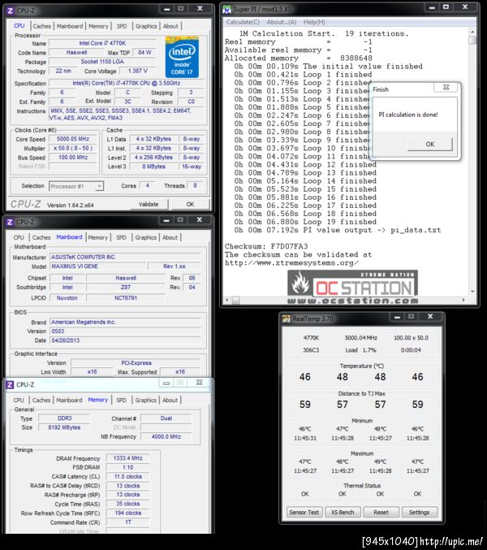Open About tab in top CPU-Z window
Image resolution: width=487 pixels, height=550 pixels.
coord(170,26)
